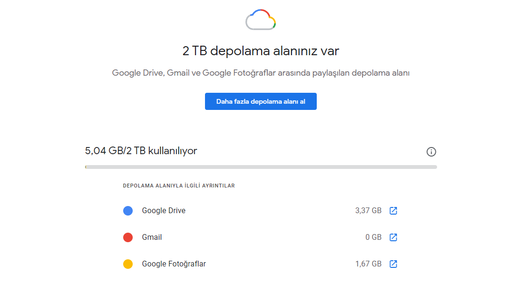Click the Google One cloud logo

pos(261,20)
